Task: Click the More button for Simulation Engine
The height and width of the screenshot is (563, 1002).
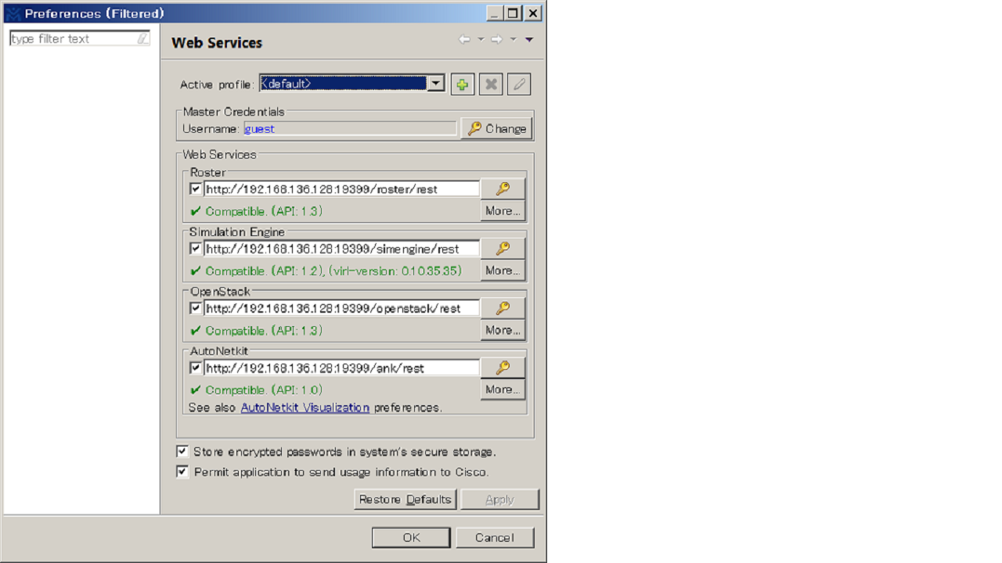Action: tap(503, 270)
